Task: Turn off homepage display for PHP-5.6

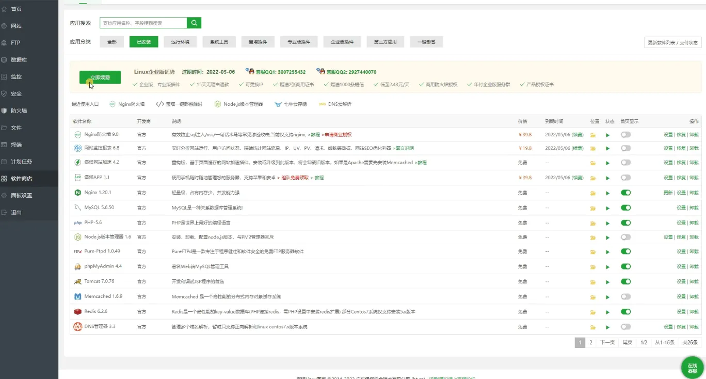Action: 626,223
